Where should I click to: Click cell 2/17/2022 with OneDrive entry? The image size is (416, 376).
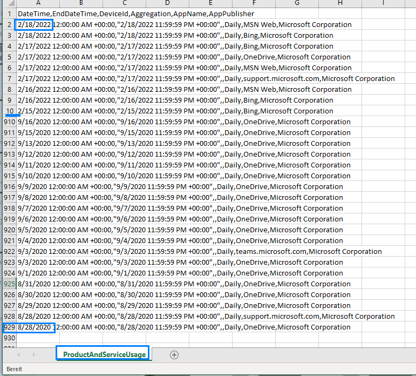[184, 57]
